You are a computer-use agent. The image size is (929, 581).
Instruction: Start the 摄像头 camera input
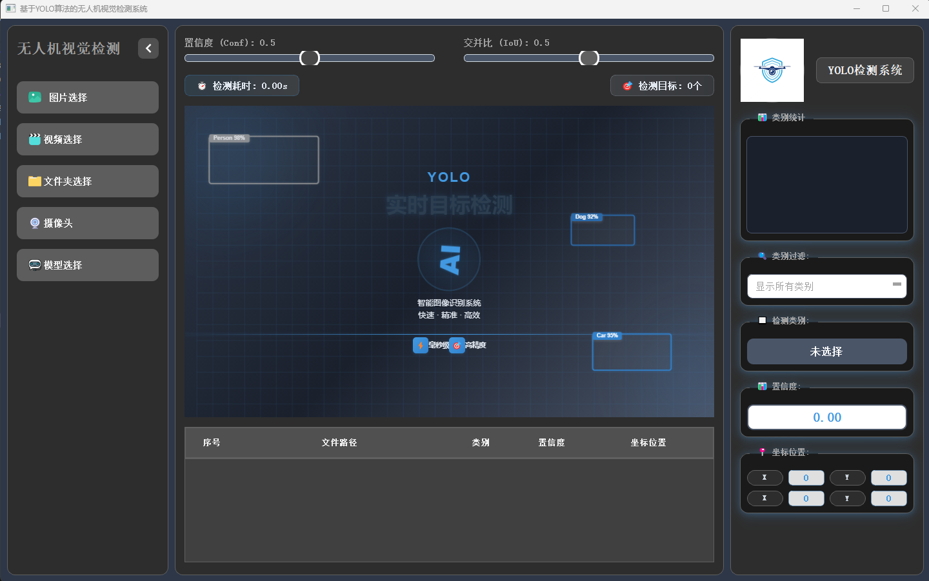click(x=88, y=223)
